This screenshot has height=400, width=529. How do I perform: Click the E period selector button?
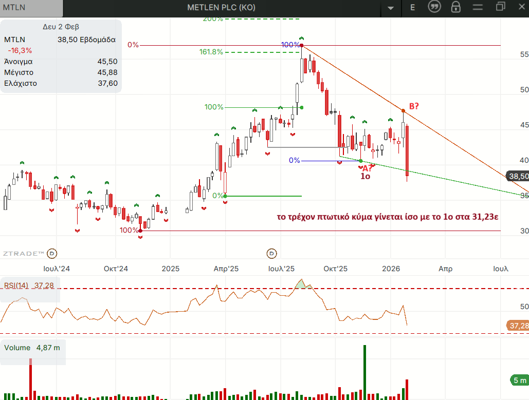pos(412,7)
